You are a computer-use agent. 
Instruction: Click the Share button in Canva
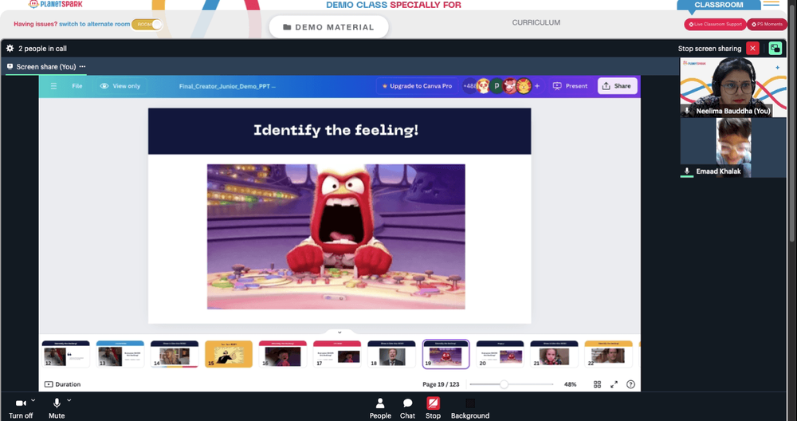617,86
